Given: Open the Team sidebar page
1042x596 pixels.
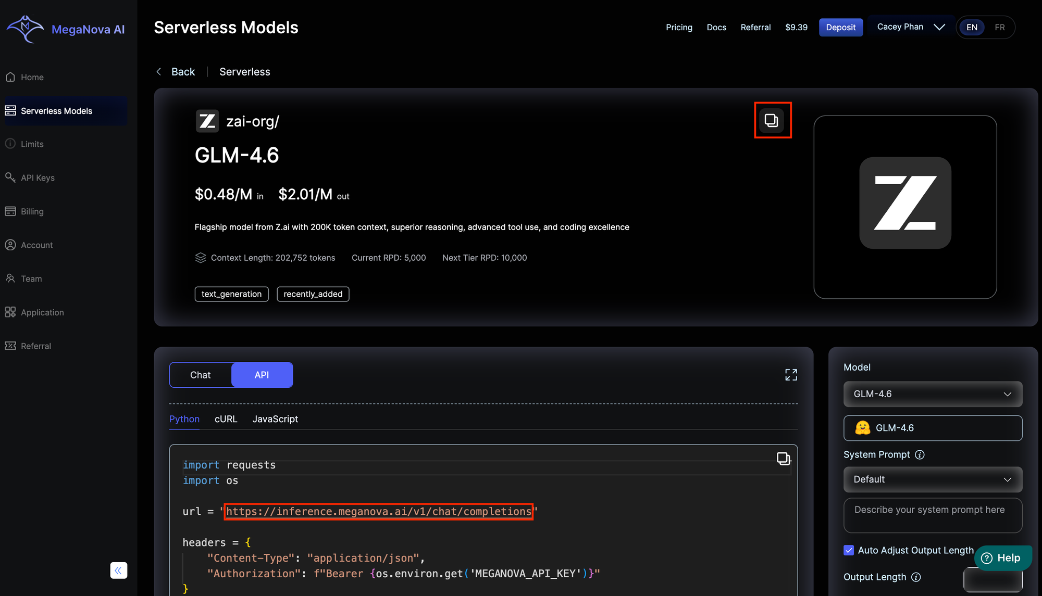Looking at the screenshot, I should pyautogui.click(x=31, y=279).
